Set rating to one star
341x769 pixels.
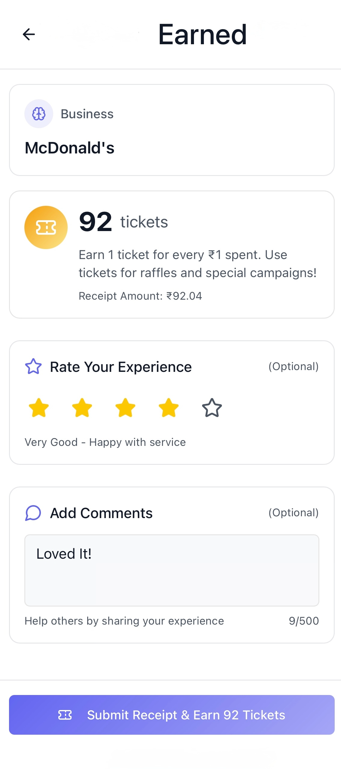pos(39,408)
